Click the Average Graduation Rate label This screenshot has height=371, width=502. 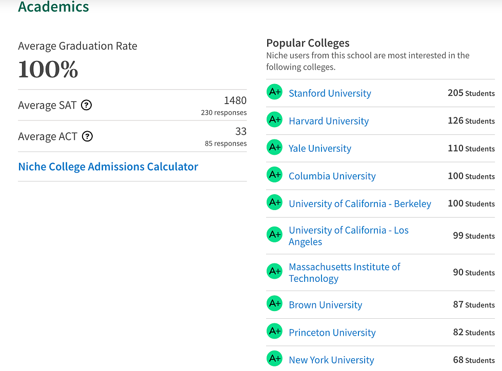[x=77, y=46]
